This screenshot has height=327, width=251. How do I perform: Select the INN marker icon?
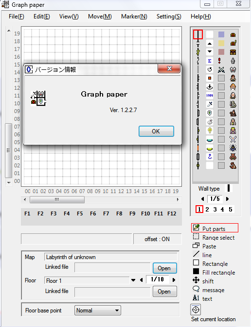point(210,96)
